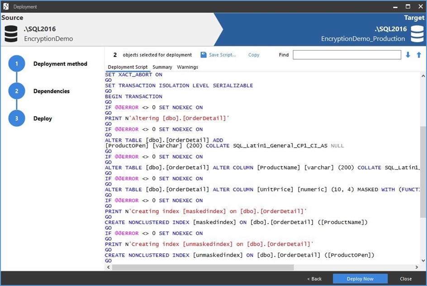Start deployment with Deploy Now button
The height and width of the screenshot is (286, 427).
pyautogui.click(x=360, y=279)
